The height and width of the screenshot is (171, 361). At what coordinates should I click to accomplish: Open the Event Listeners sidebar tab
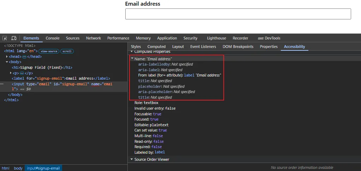tap(203, 47)
